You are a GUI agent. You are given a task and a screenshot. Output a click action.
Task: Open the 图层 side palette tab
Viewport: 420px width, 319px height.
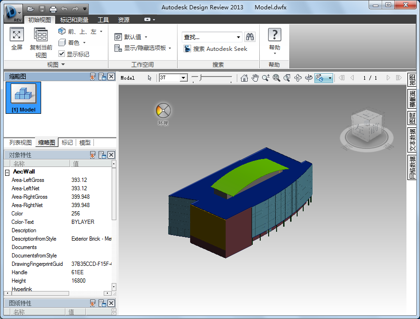[412, 118]
